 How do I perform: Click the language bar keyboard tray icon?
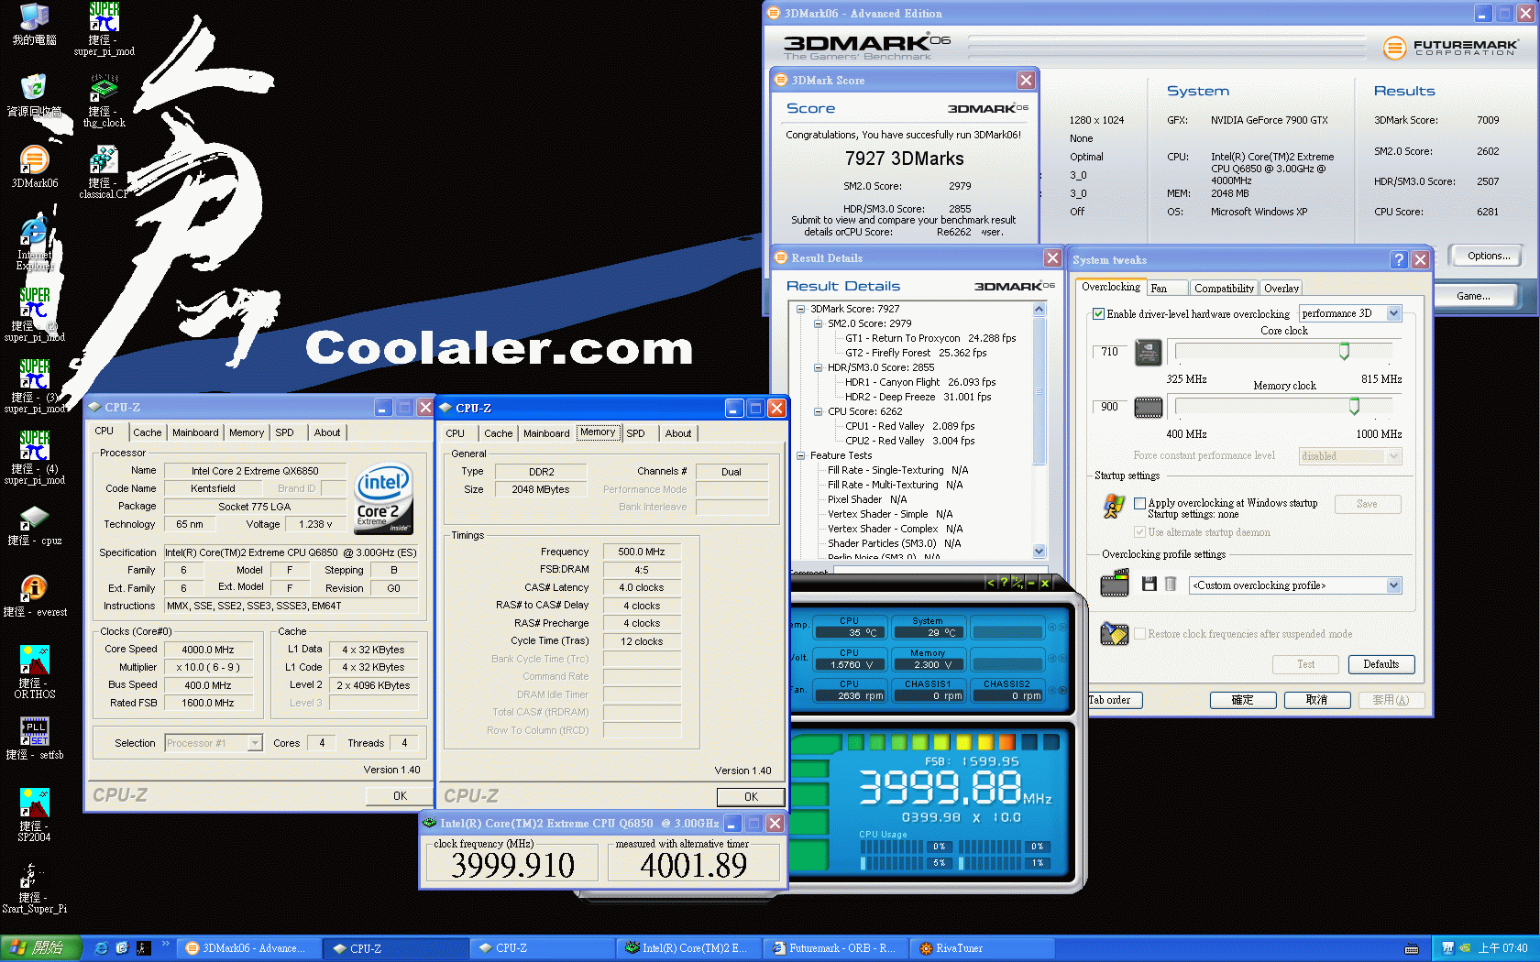pos(1412,948)
